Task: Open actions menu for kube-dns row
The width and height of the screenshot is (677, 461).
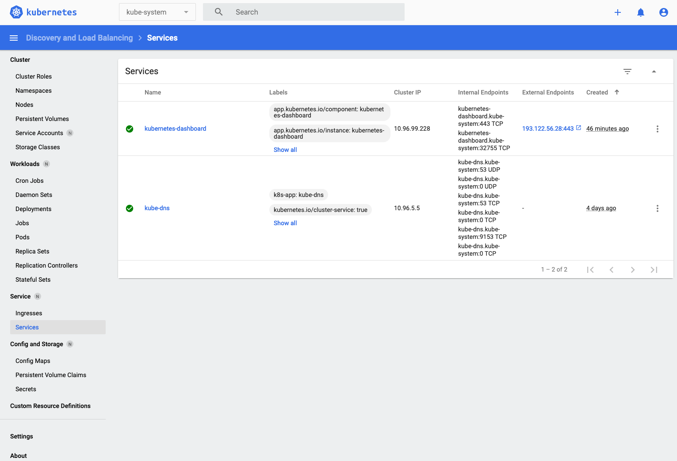Action: tap(658, 208)
